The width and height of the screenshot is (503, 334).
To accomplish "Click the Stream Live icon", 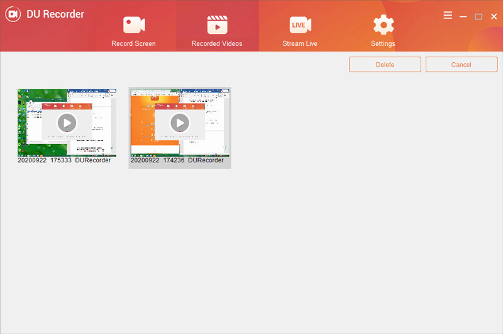I will (x=300, y=25).
